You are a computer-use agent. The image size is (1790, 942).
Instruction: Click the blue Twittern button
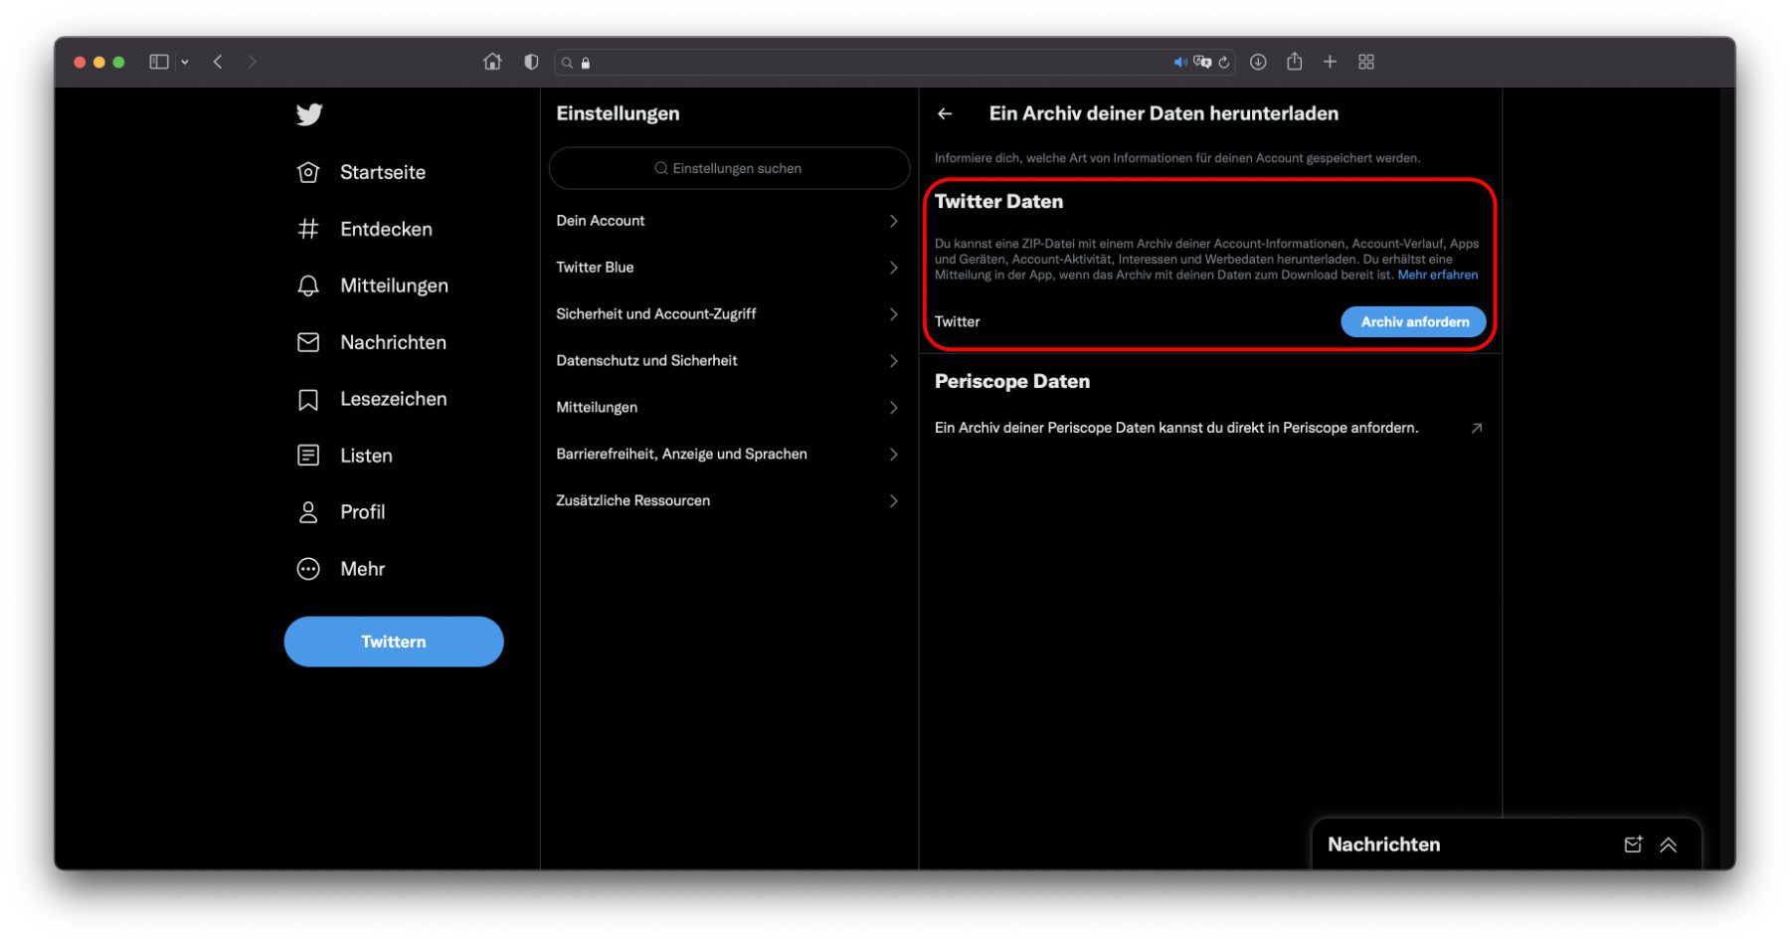point(394,642)
